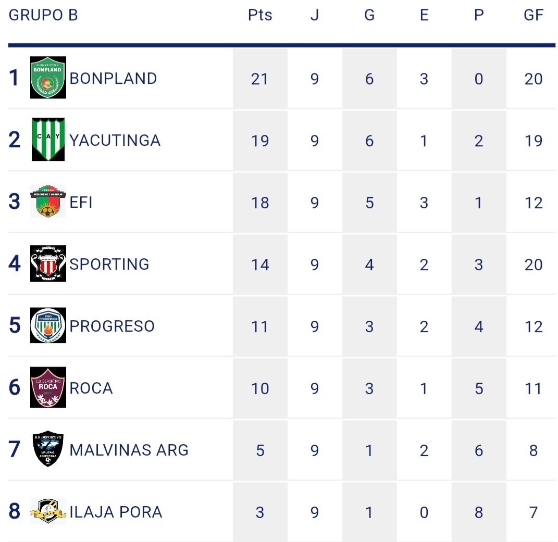Image resolution: width=558 pixels, height=542 pixels.
Task: Select the Roca maroon crest icon
Action: click(x=48, y=387)
